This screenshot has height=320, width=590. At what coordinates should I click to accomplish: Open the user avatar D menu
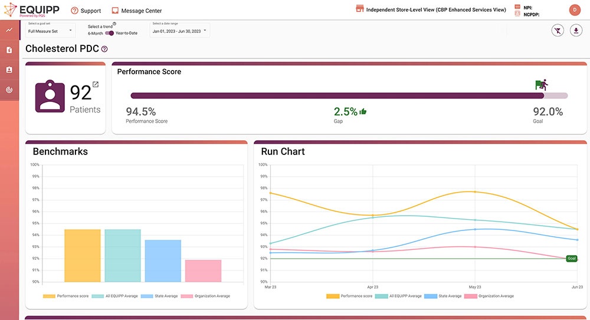(574, 10)
